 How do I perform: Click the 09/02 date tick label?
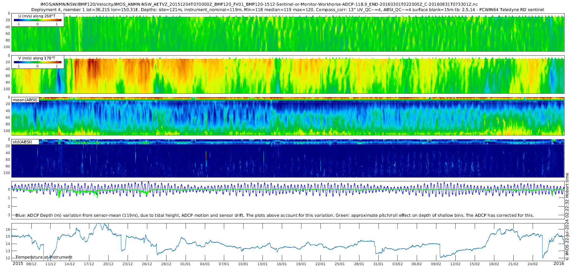(x=436, y=264)
